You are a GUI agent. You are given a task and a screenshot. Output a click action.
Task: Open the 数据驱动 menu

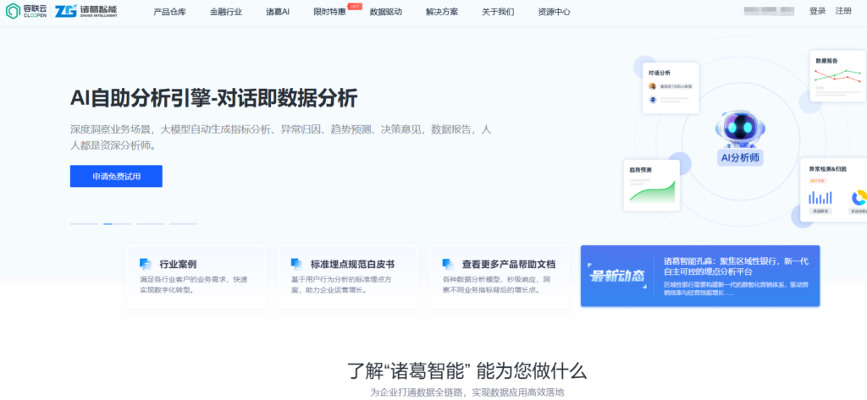click(x=385, y=12)
